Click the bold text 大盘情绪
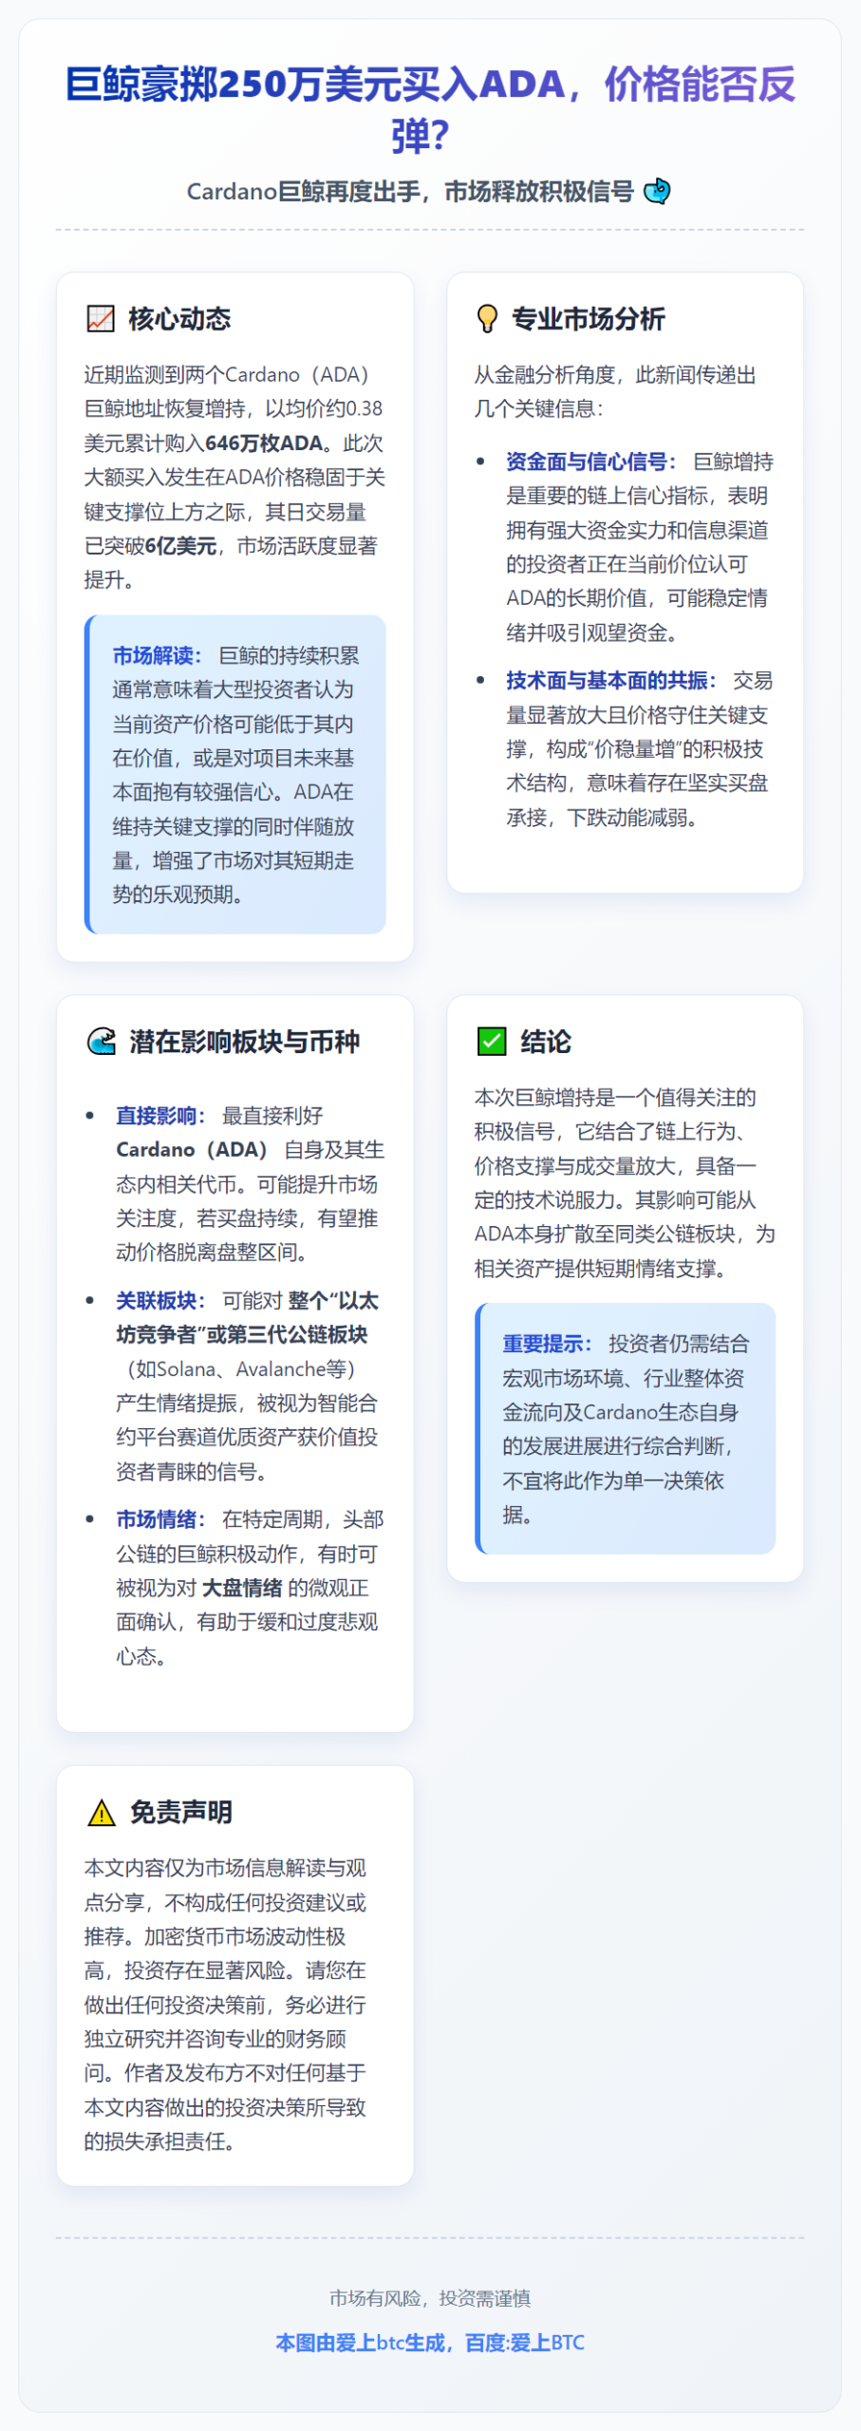This screenshot has width=861, height=2431. click(242, 1588)
